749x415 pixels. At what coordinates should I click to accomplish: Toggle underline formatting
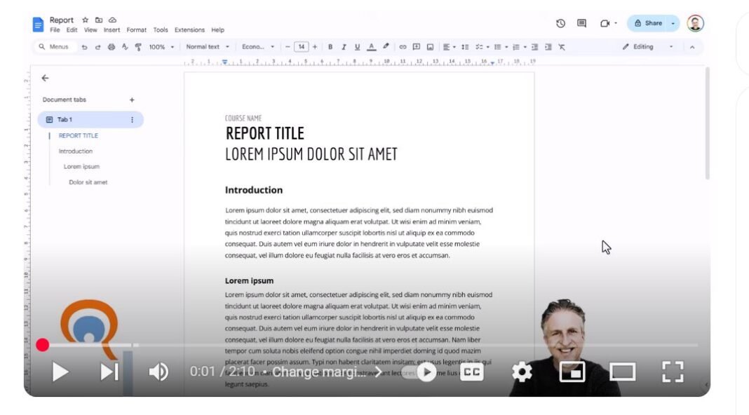356,47
